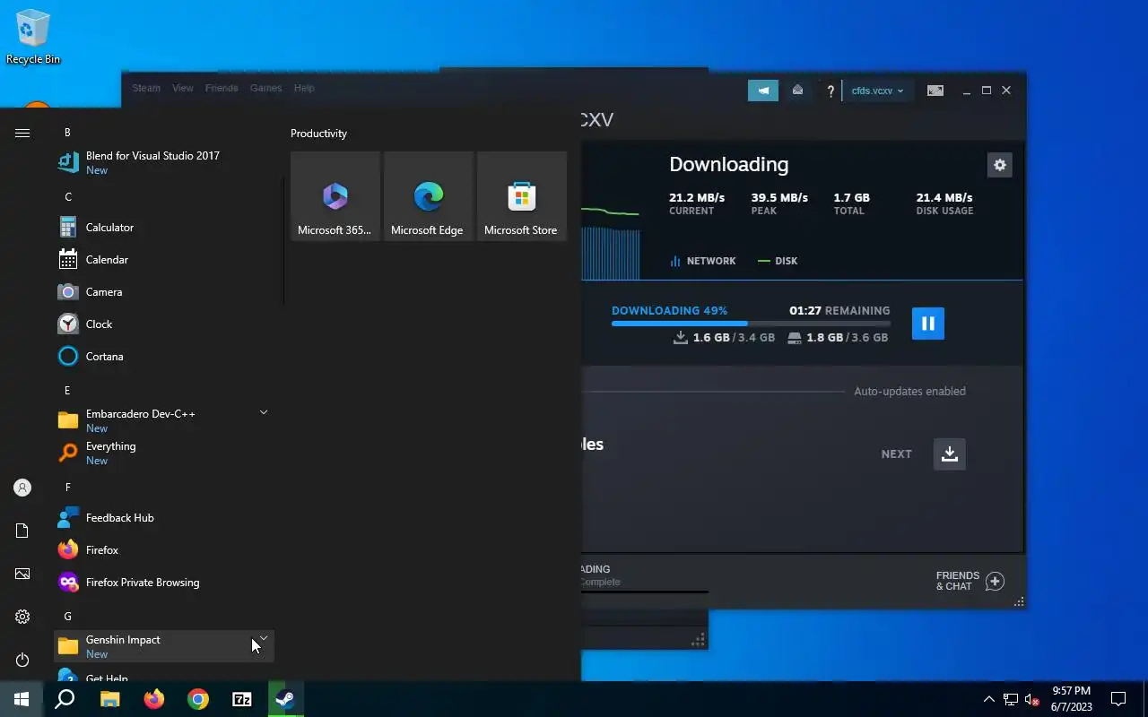Click the muted volume tray icon
The height and width of the screenshot is (717, 1148).
1032,699
